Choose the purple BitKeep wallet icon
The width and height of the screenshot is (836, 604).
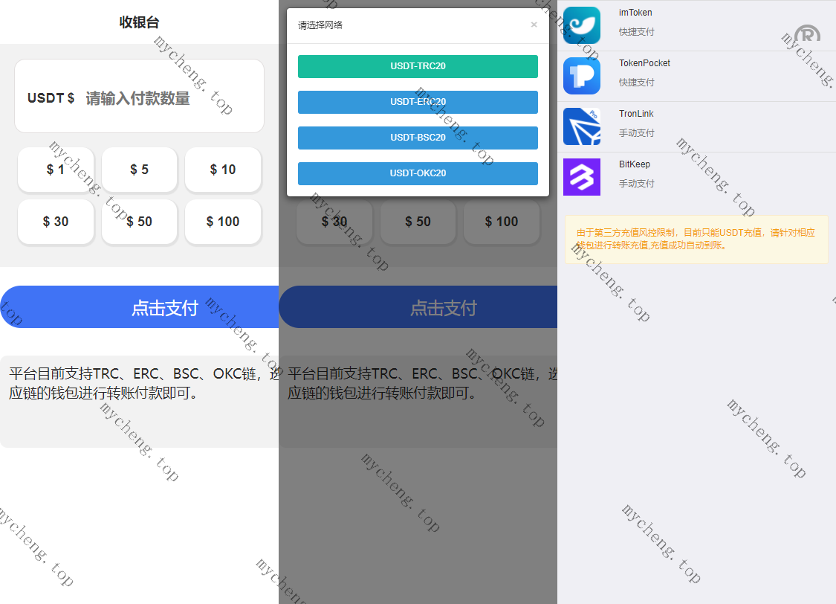[x=581, y=177]
